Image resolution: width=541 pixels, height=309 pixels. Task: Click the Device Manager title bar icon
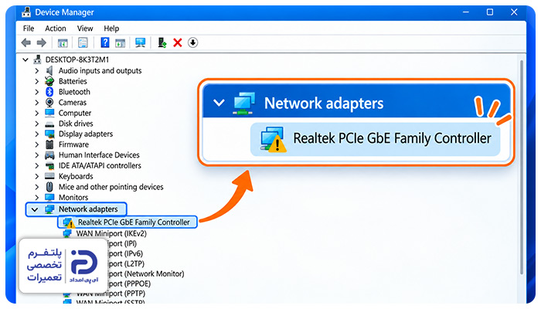coord(26,12)
